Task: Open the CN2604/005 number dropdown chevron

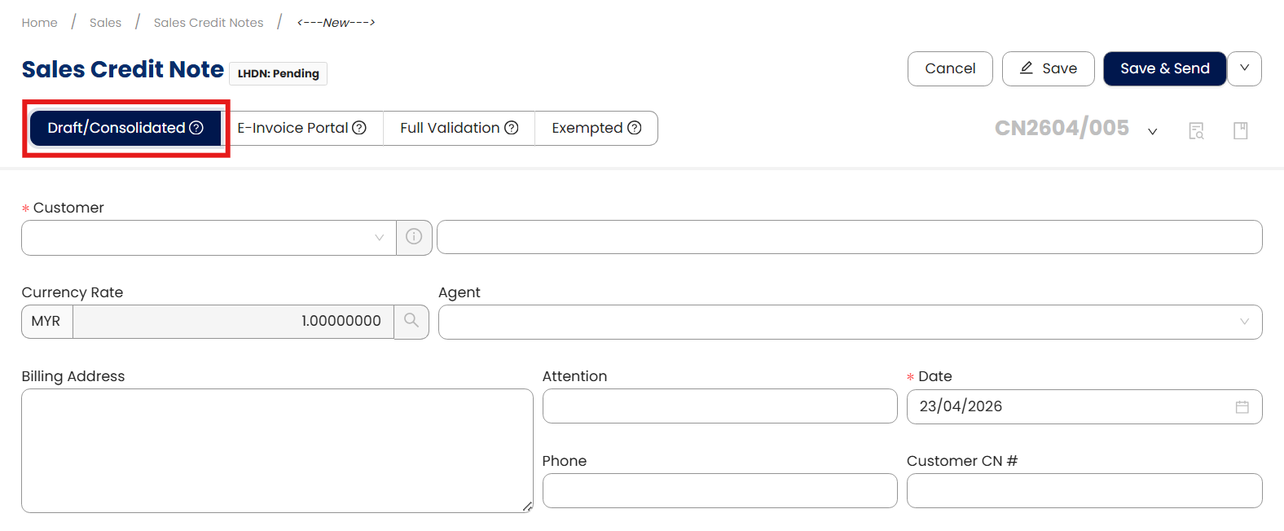Action: pyautogui.click(x=1152, y=131)
